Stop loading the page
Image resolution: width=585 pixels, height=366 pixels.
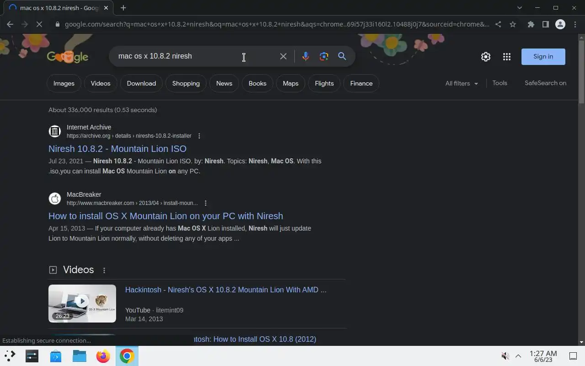tap(39, 24)
